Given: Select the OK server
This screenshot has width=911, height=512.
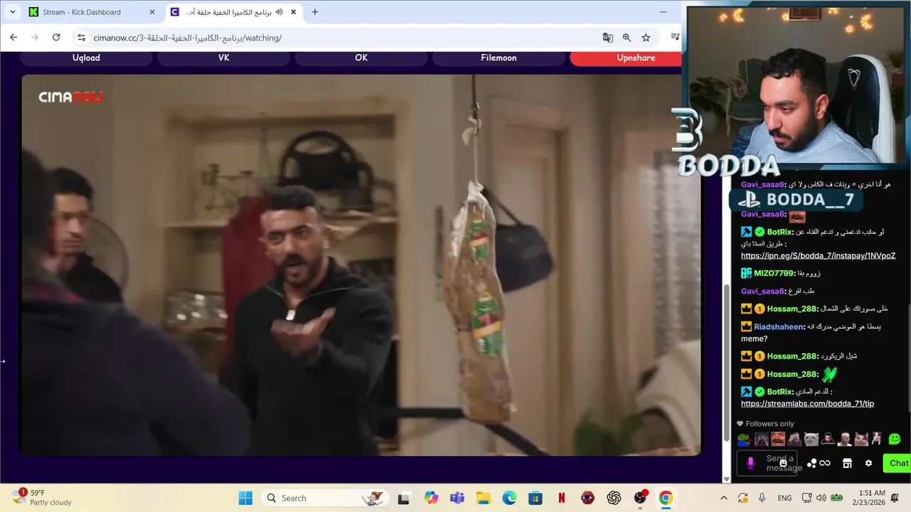Looking at the screenshot, I should coord(362,58).
